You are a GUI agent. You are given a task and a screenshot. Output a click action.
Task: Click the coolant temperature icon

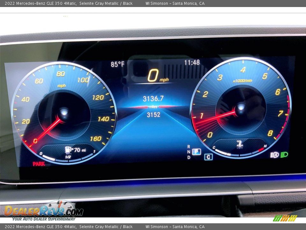pos(240,144)
